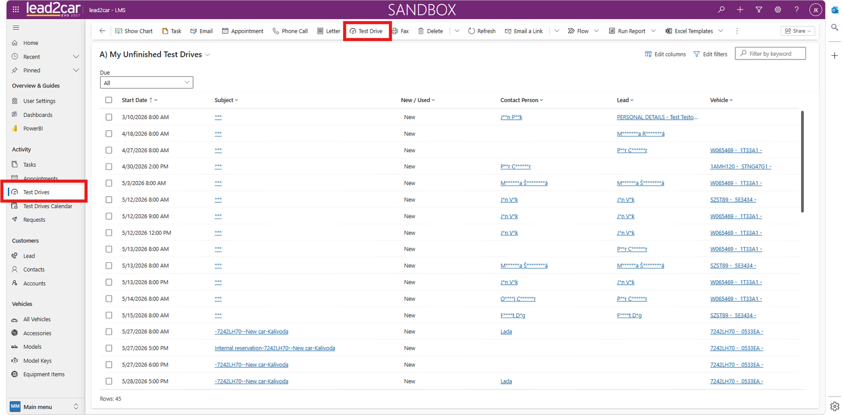Click the Show Chart toolbar button

pyautogui.click(x=134, y=31)
